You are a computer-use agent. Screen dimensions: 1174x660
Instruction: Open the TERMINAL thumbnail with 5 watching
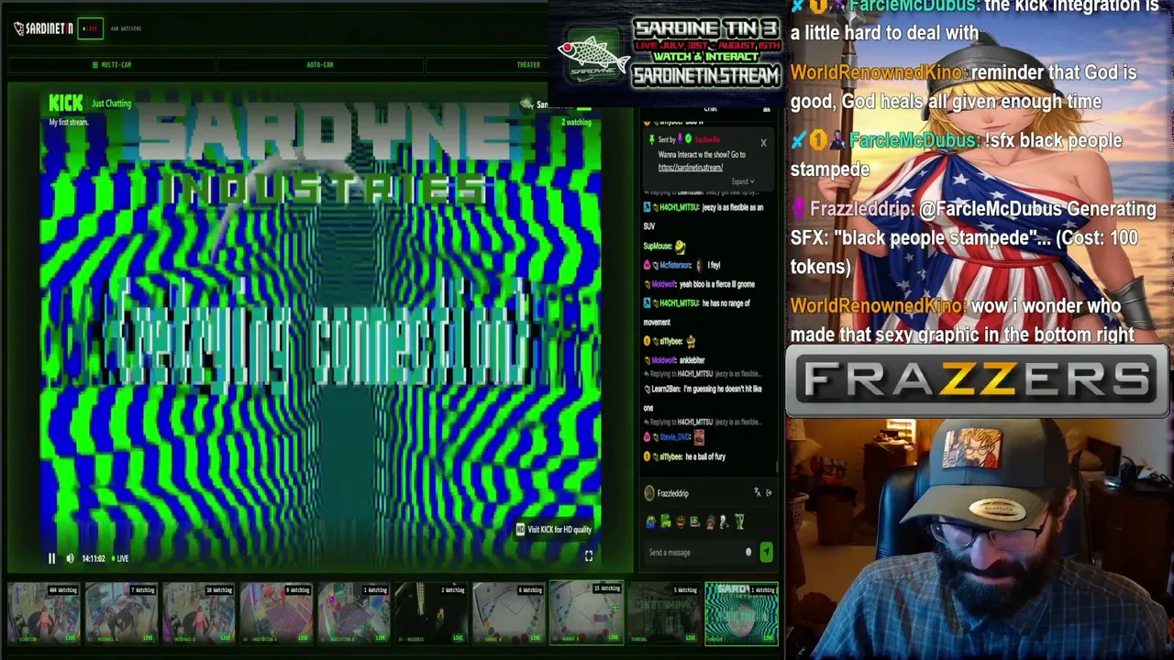click(664, 613)
